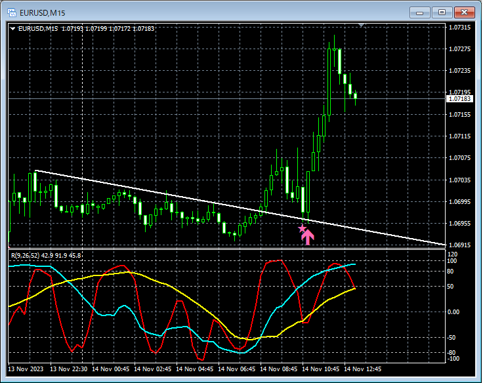Viewport: 483px width, 383px height.
Task: Click the indicator scale value 0.00
Action: pyautogui.click(x=453, y=312)
